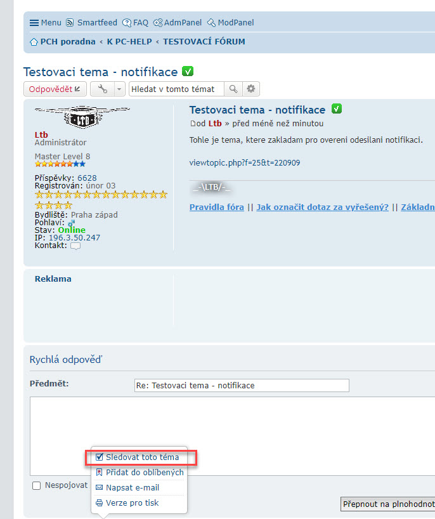
Task: Select Přidat do oblíbených in popup menu
Action: pos(144,472)
